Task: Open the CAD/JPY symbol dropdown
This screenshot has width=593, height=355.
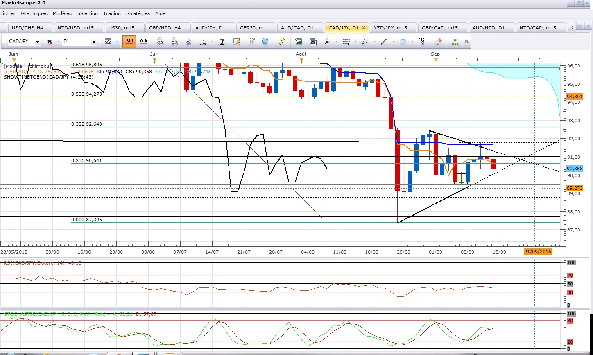Action: point(38,42)
